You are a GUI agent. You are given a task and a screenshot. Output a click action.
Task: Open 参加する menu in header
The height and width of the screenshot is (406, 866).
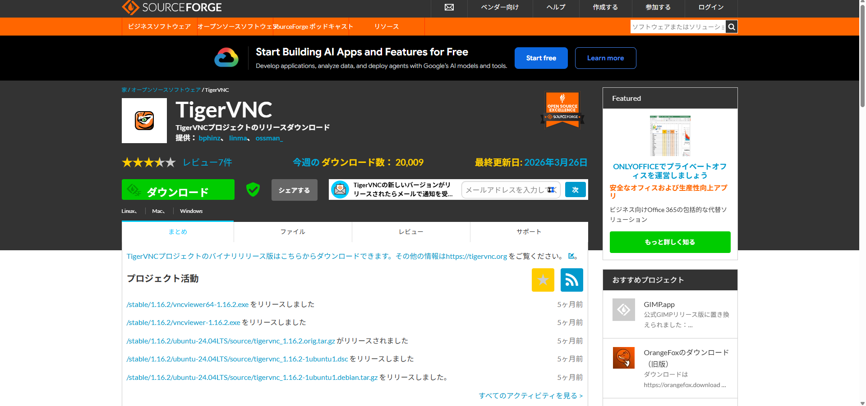[x=658, y=7]
